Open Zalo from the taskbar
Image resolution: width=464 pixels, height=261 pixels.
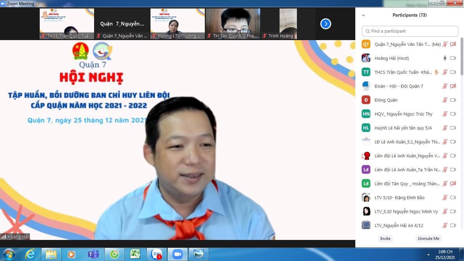click(x=157, y=254)
